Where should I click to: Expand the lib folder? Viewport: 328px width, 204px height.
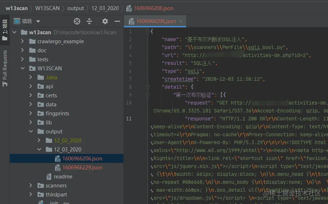[31, 122]
